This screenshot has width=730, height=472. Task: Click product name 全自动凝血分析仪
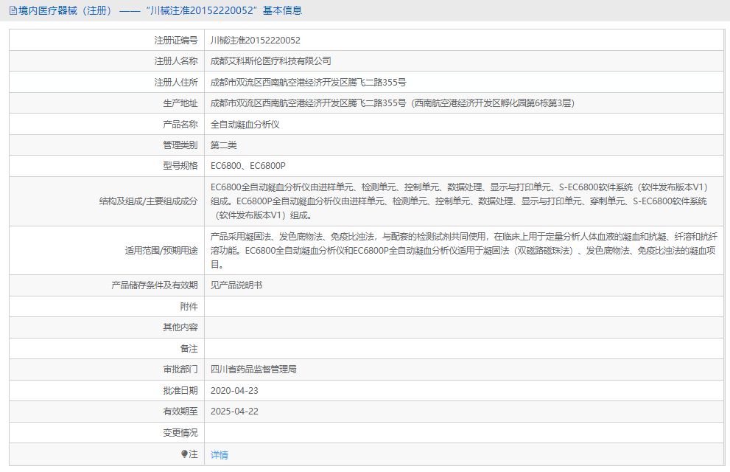click(245, 125)
